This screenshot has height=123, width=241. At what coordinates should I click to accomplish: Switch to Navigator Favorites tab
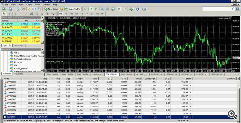[19, 74]
